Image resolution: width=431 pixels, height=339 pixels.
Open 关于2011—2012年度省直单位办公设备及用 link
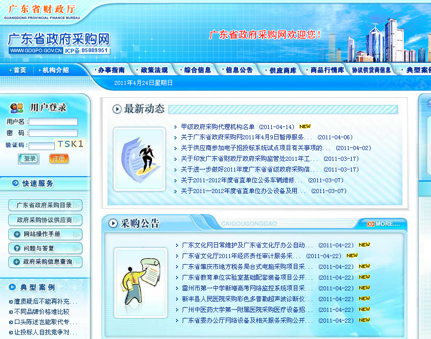[243, 191]
